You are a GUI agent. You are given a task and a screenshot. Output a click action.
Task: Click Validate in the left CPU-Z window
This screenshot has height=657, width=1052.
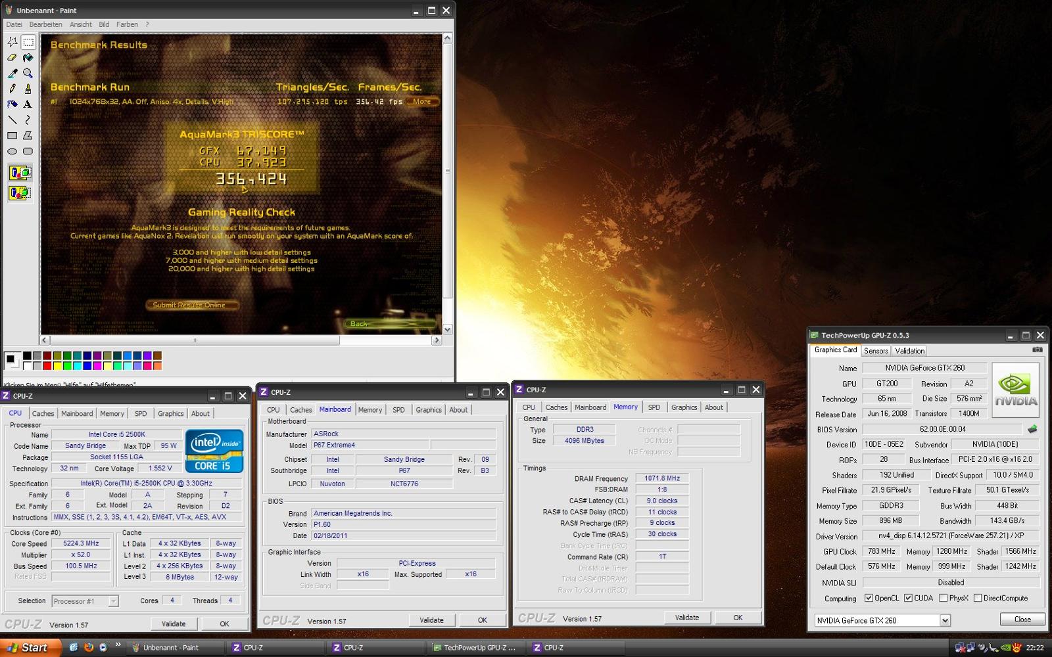click(x=174, y=624)
